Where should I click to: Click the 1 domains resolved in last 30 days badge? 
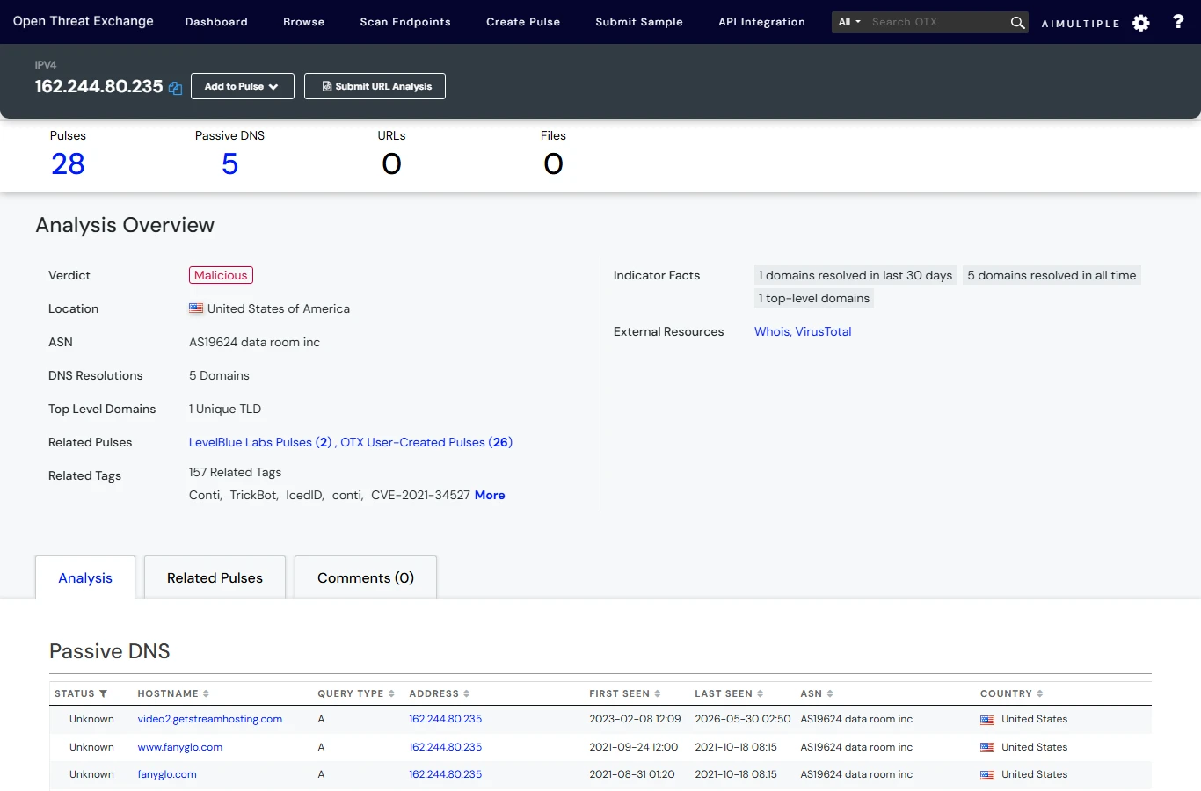pos(855,275)
